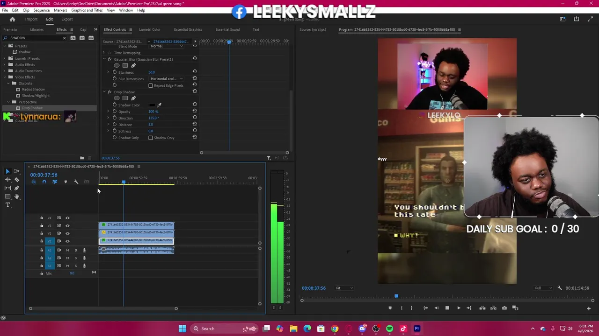Open the button editor plus icon
This screenshot has width=599, height=336.
point(589,308)
